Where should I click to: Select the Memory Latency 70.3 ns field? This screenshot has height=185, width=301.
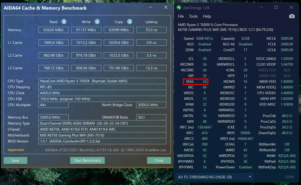click(x=151, y=30)
